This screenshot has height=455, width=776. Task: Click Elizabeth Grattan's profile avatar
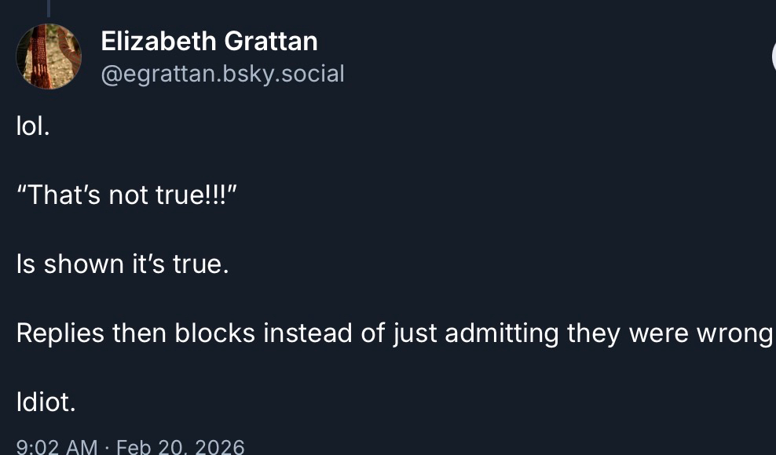click(x=49, y=56)
